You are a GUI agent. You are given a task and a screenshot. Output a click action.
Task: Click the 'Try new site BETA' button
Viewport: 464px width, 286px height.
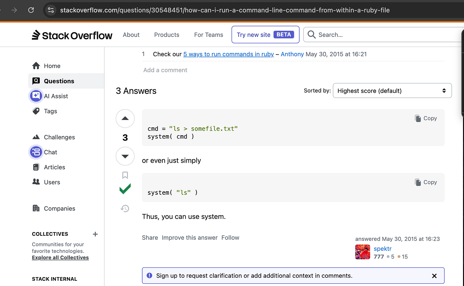(x=265, y=35)
